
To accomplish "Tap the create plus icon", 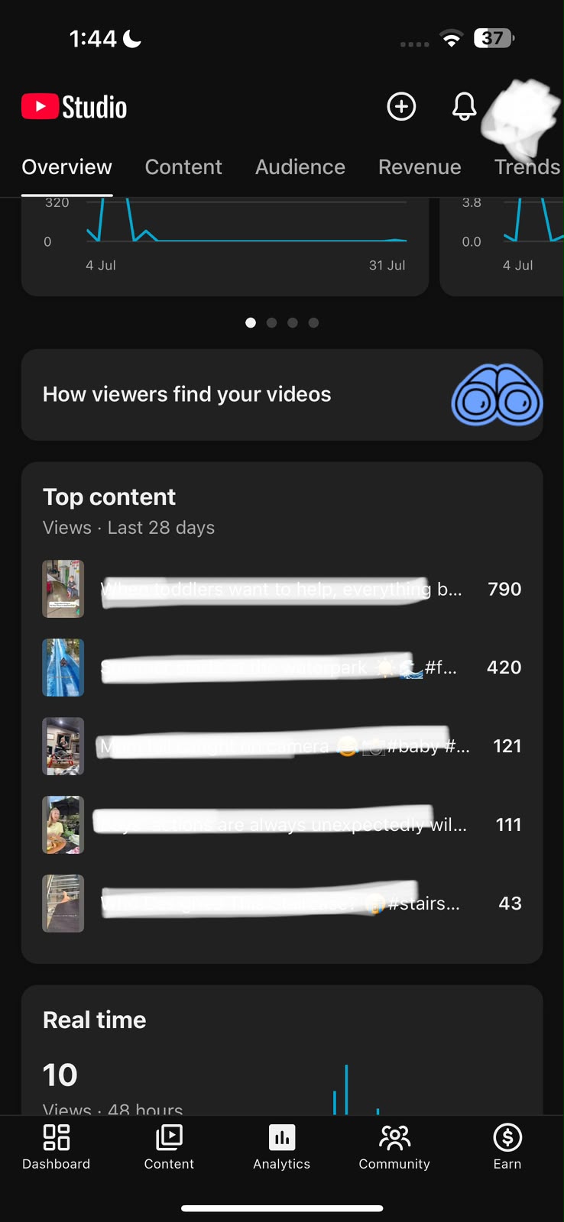I will coord(401,106).
